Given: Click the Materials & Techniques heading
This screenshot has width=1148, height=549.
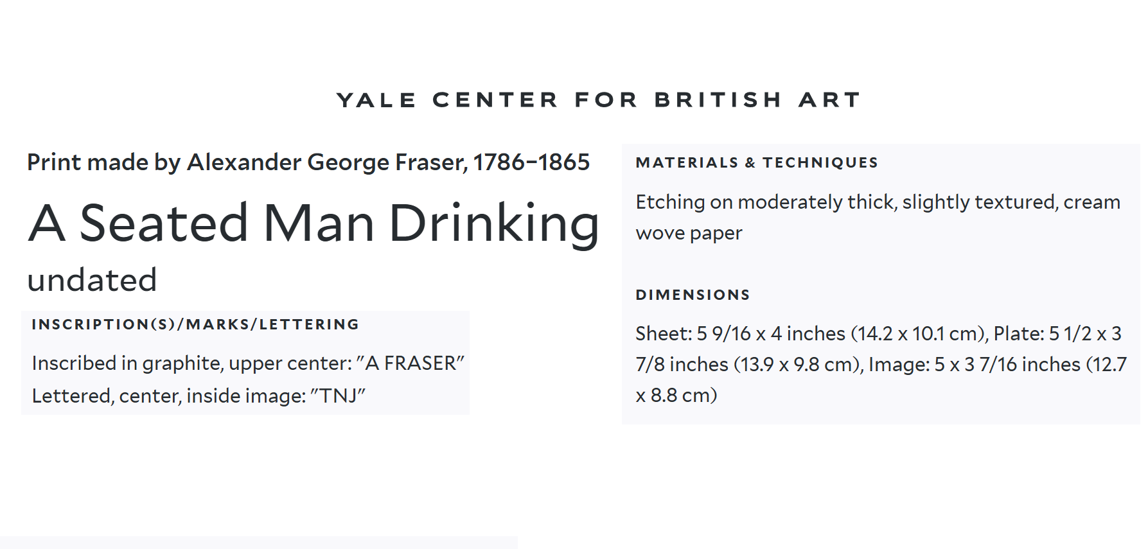Looking at the screenshot, I should (757, 162).
